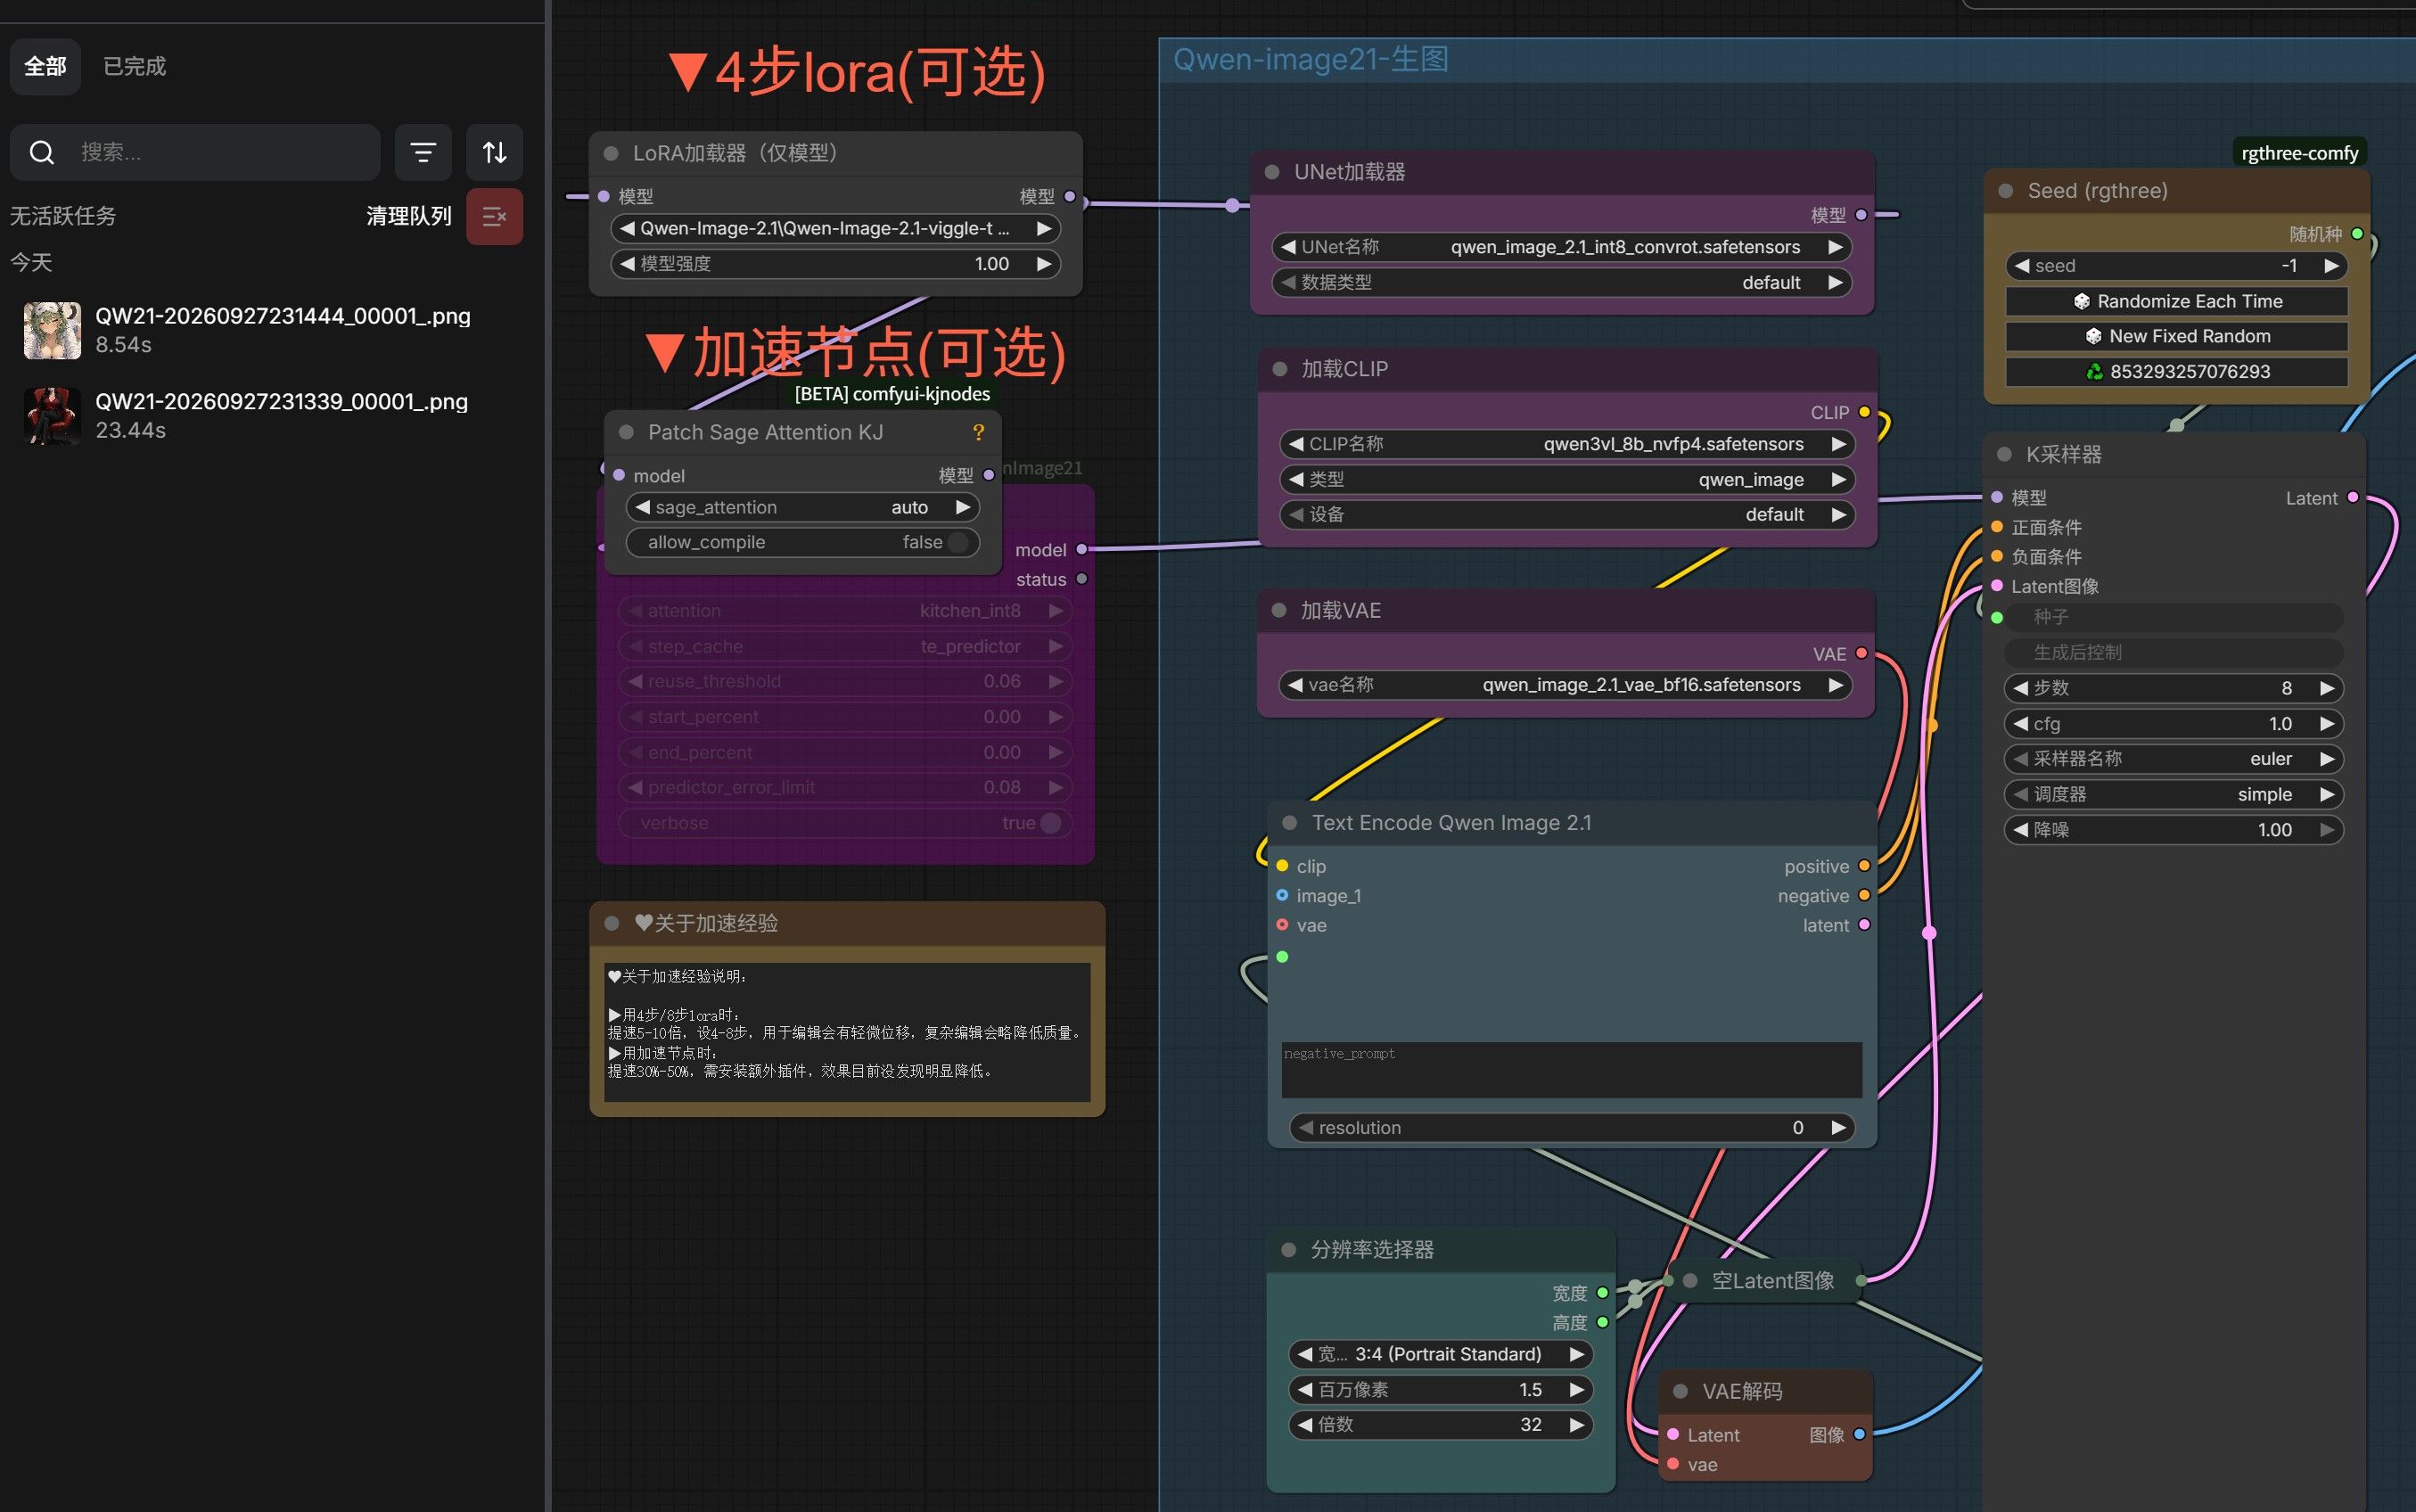
Task: Collapse the 分辨率选择器 node via title dot
Action: pos(1289,1249)
